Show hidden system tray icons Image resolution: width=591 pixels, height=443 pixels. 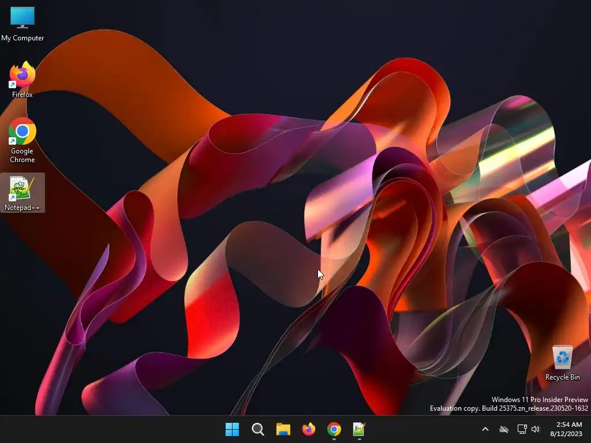pos(485,429)
